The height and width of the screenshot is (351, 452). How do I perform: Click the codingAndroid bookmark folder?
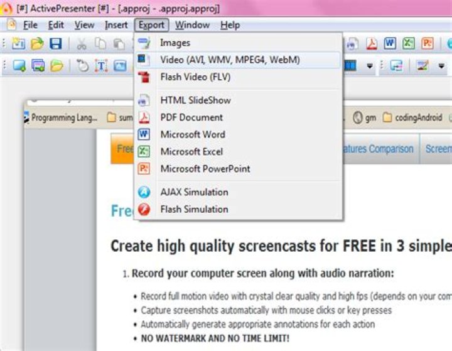(x=413, y=117)
